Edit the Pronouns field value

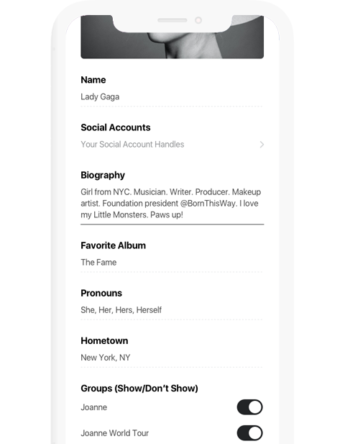click(172, 310)
